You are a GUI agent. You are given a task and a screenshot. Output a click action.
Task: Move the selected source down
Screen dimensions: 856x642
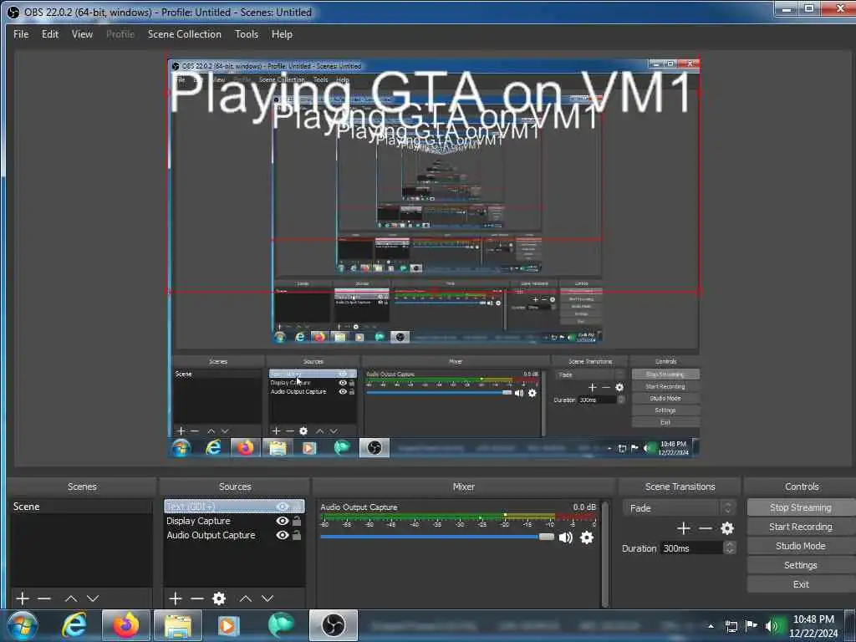[267, 599]
